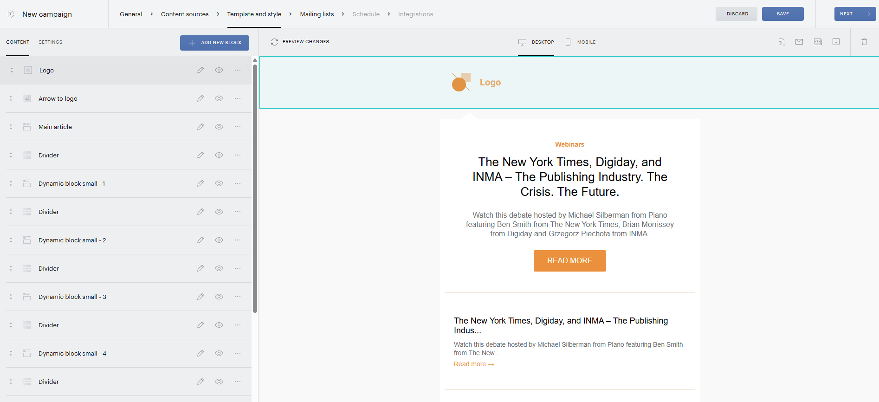Image resolution: width=879 pixels, height=402 pixels.
Task: Click the Save button
Action: tap(783, 14)
